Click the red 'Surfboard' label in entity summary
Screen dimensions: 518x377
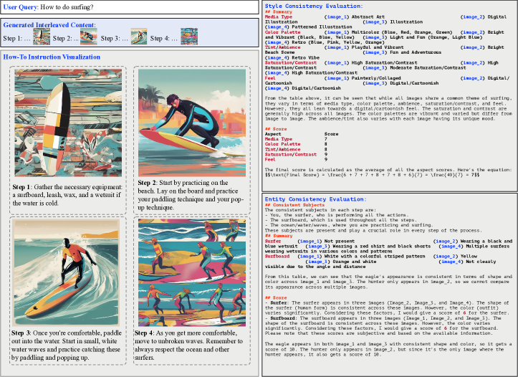277,257
